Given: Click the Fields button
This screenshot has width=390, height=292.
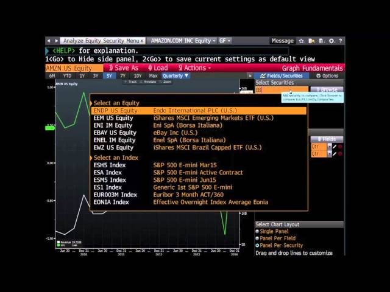Looking at the screenshot, I should 327,139.
